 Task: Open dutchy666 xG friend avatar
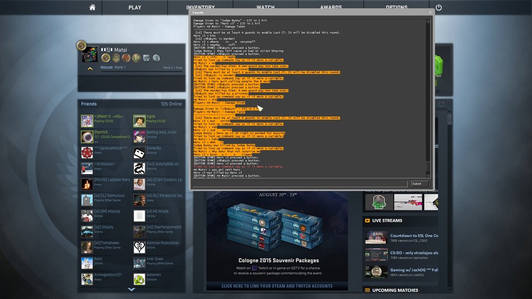click(x=139, y=168)
